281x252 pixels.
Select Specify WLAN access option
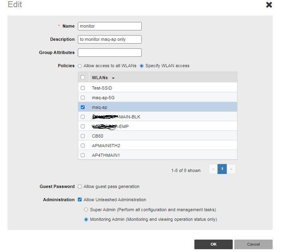(x=142, y=66)
